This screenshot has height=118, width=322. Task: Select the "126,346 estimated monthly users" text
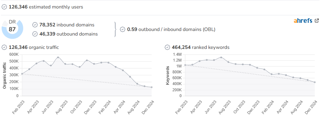click(46, 7)
